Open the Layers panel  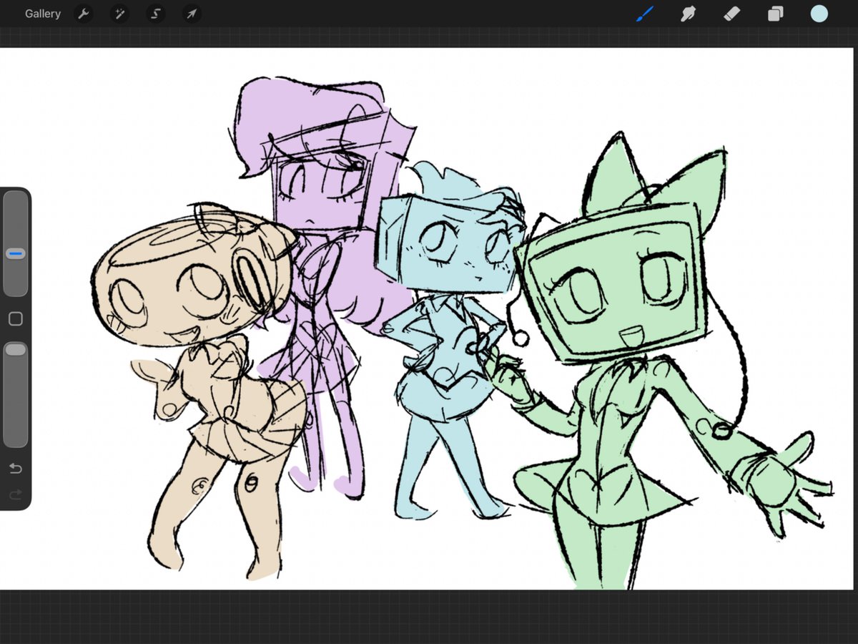point(775,14)
